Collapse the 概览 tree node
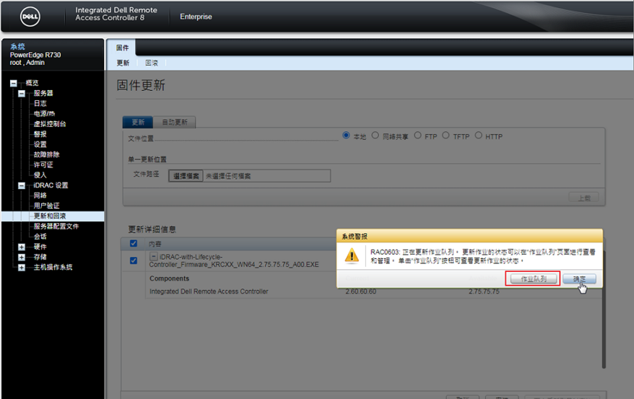The image size is (634, 399). pos(13,83)
